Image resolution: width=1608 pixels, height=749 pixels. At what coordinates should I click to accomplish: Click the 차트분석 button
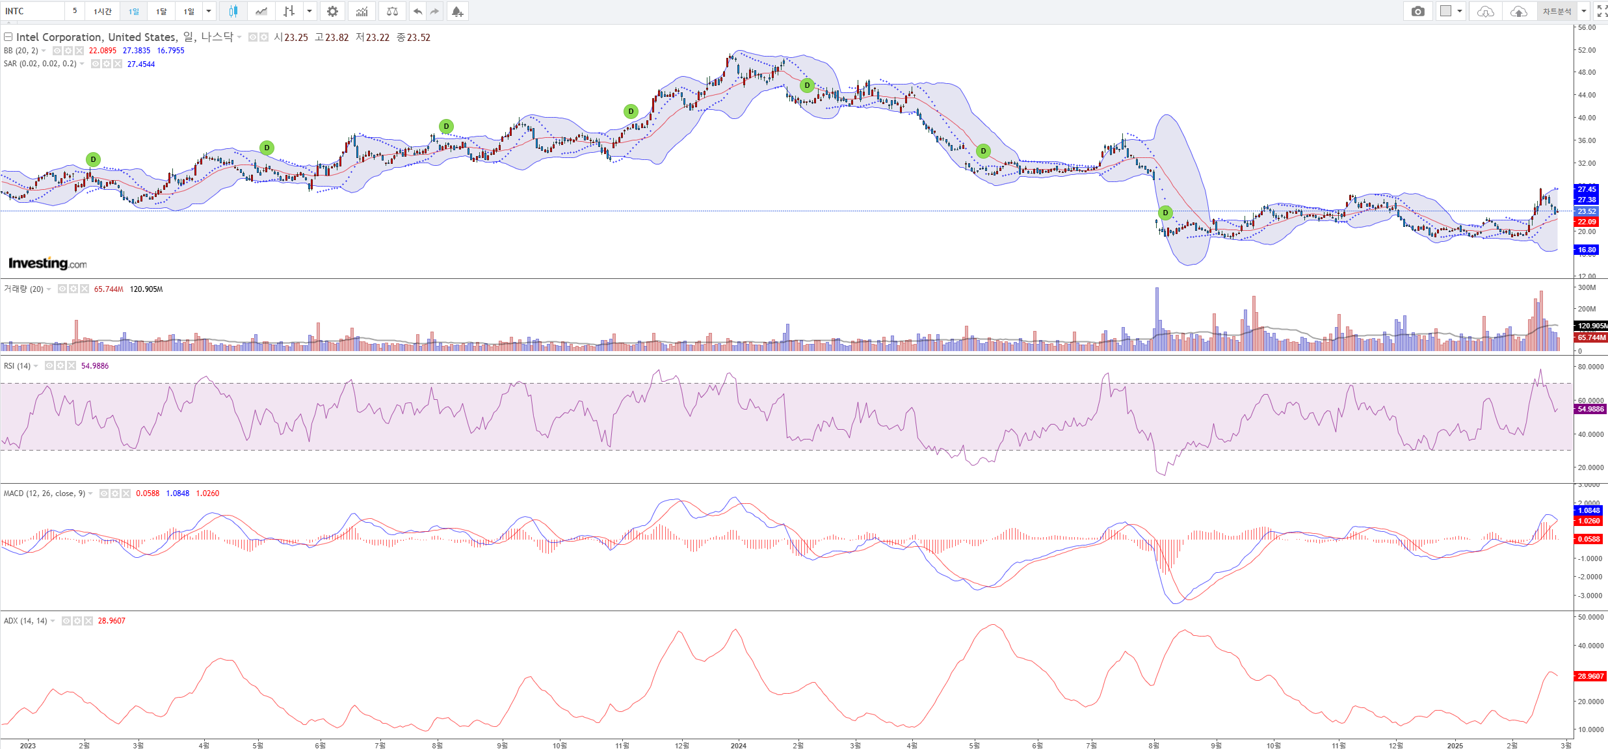click(x=1557, y=11)
